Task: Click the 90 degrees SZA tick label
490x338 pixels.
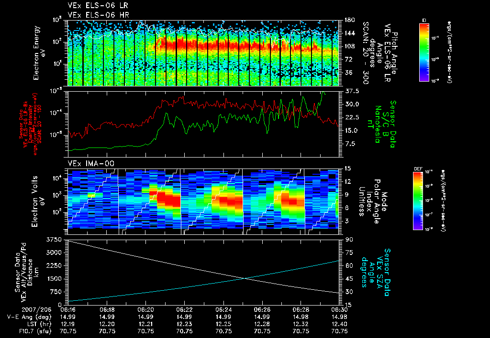Action: pos(349,240)
